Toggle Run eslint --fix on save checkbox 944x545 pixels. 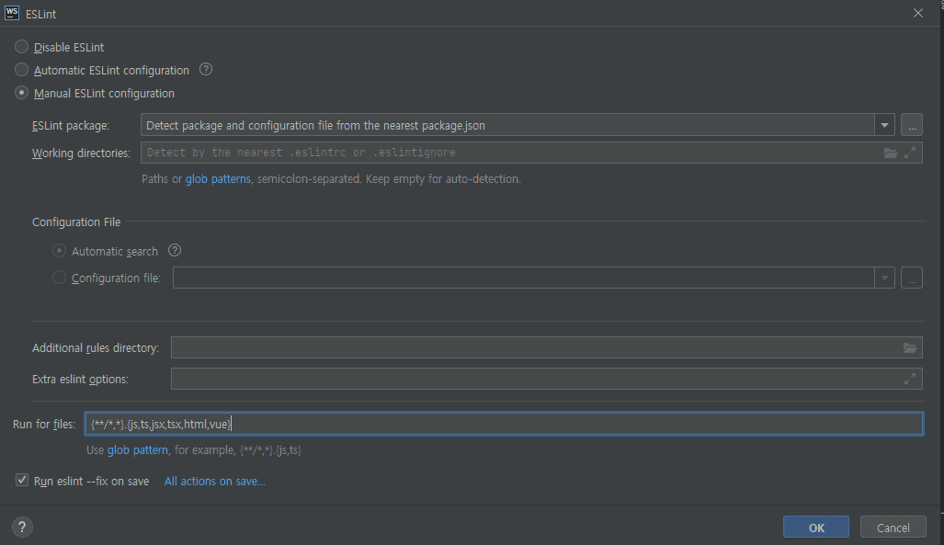point(22,480)
